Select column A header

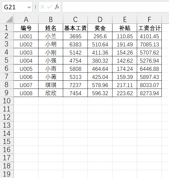pyautogui.click(x=26, y=19)
